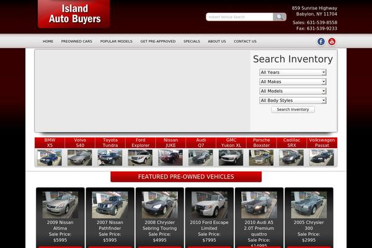Open the 2009 Nissan Altima title link
This screenshot has width=372, height=248.
(x=60, y=225)
